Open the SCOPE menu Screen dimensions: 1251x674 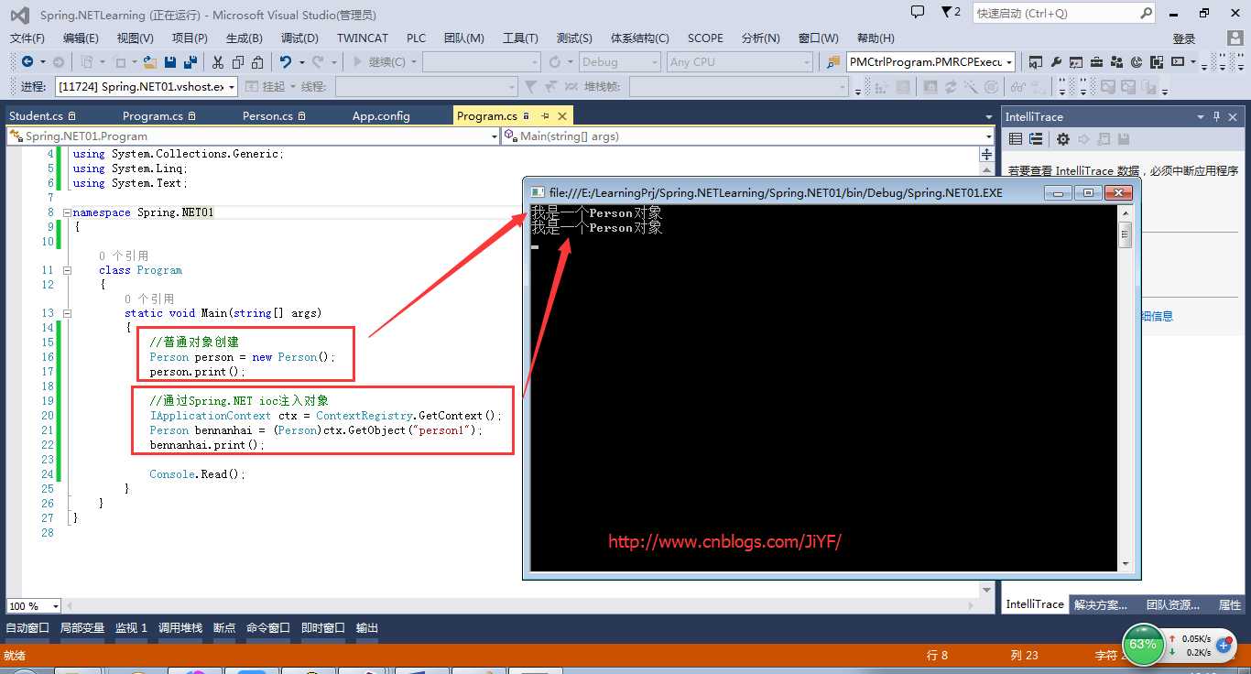point(705,38)
